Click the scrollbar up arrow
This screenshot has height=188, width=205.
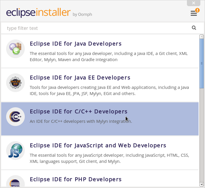202,37
